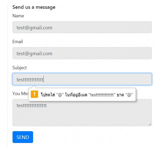Click 'test@gmail.com' text in the Email field
This screenshot has height=148, width=154.
point(34,54)
